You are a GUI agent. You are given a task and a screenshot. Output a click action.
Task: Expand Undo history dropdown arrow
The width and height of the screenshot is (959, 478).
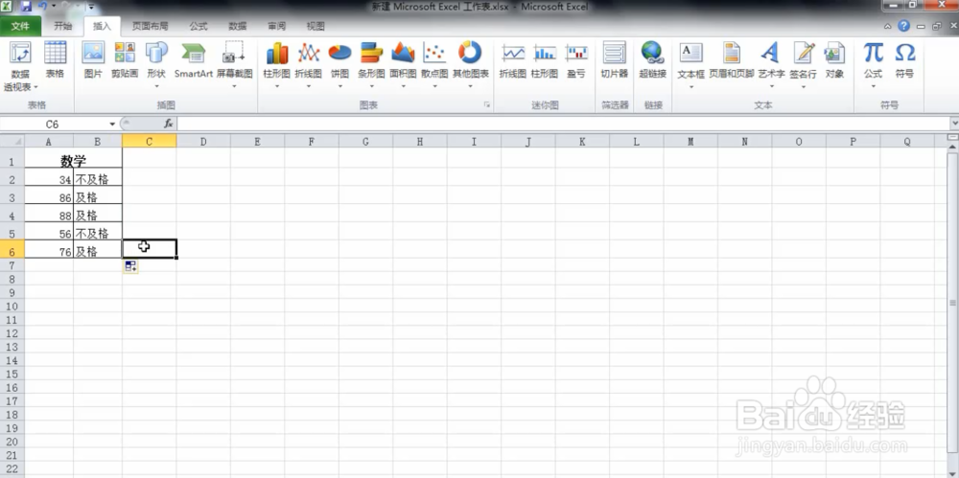pyautogui.click(x=55, y=7)
